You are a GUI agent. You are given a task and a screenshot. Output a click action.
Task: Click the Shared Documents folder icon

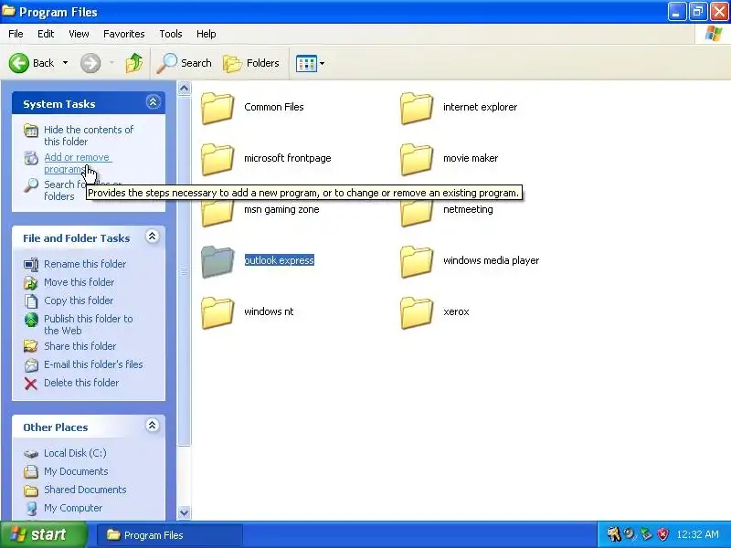(x=31, y=490)
